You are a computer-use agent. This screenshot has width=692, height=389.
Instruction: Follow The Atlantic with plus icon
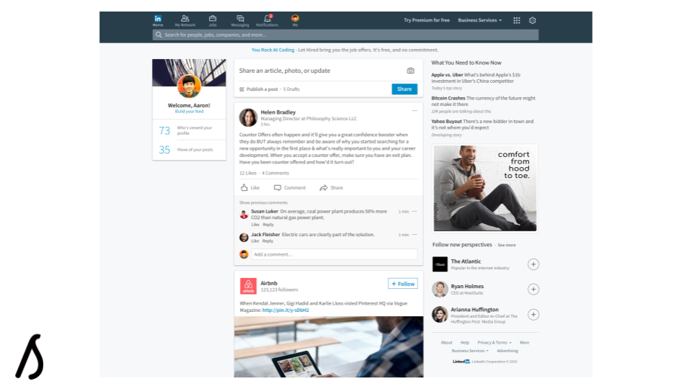click(x=533, y=264)
